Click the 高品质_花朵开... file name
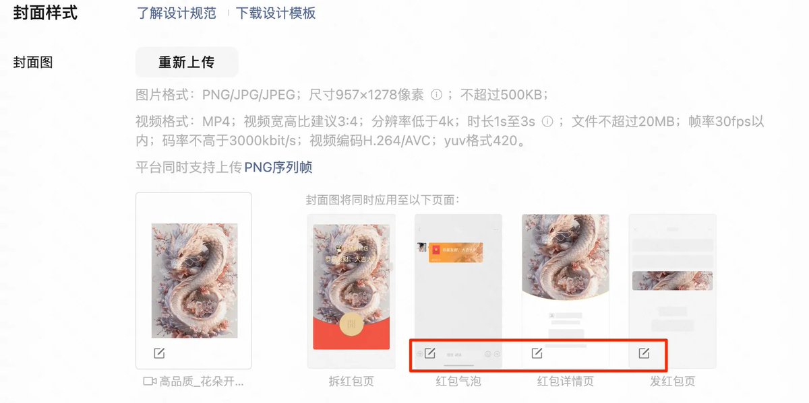 [201, 381]
